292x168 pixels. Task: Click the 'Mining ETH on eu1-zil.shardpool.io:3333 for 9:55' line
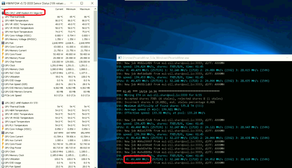[x=159, y=95]
